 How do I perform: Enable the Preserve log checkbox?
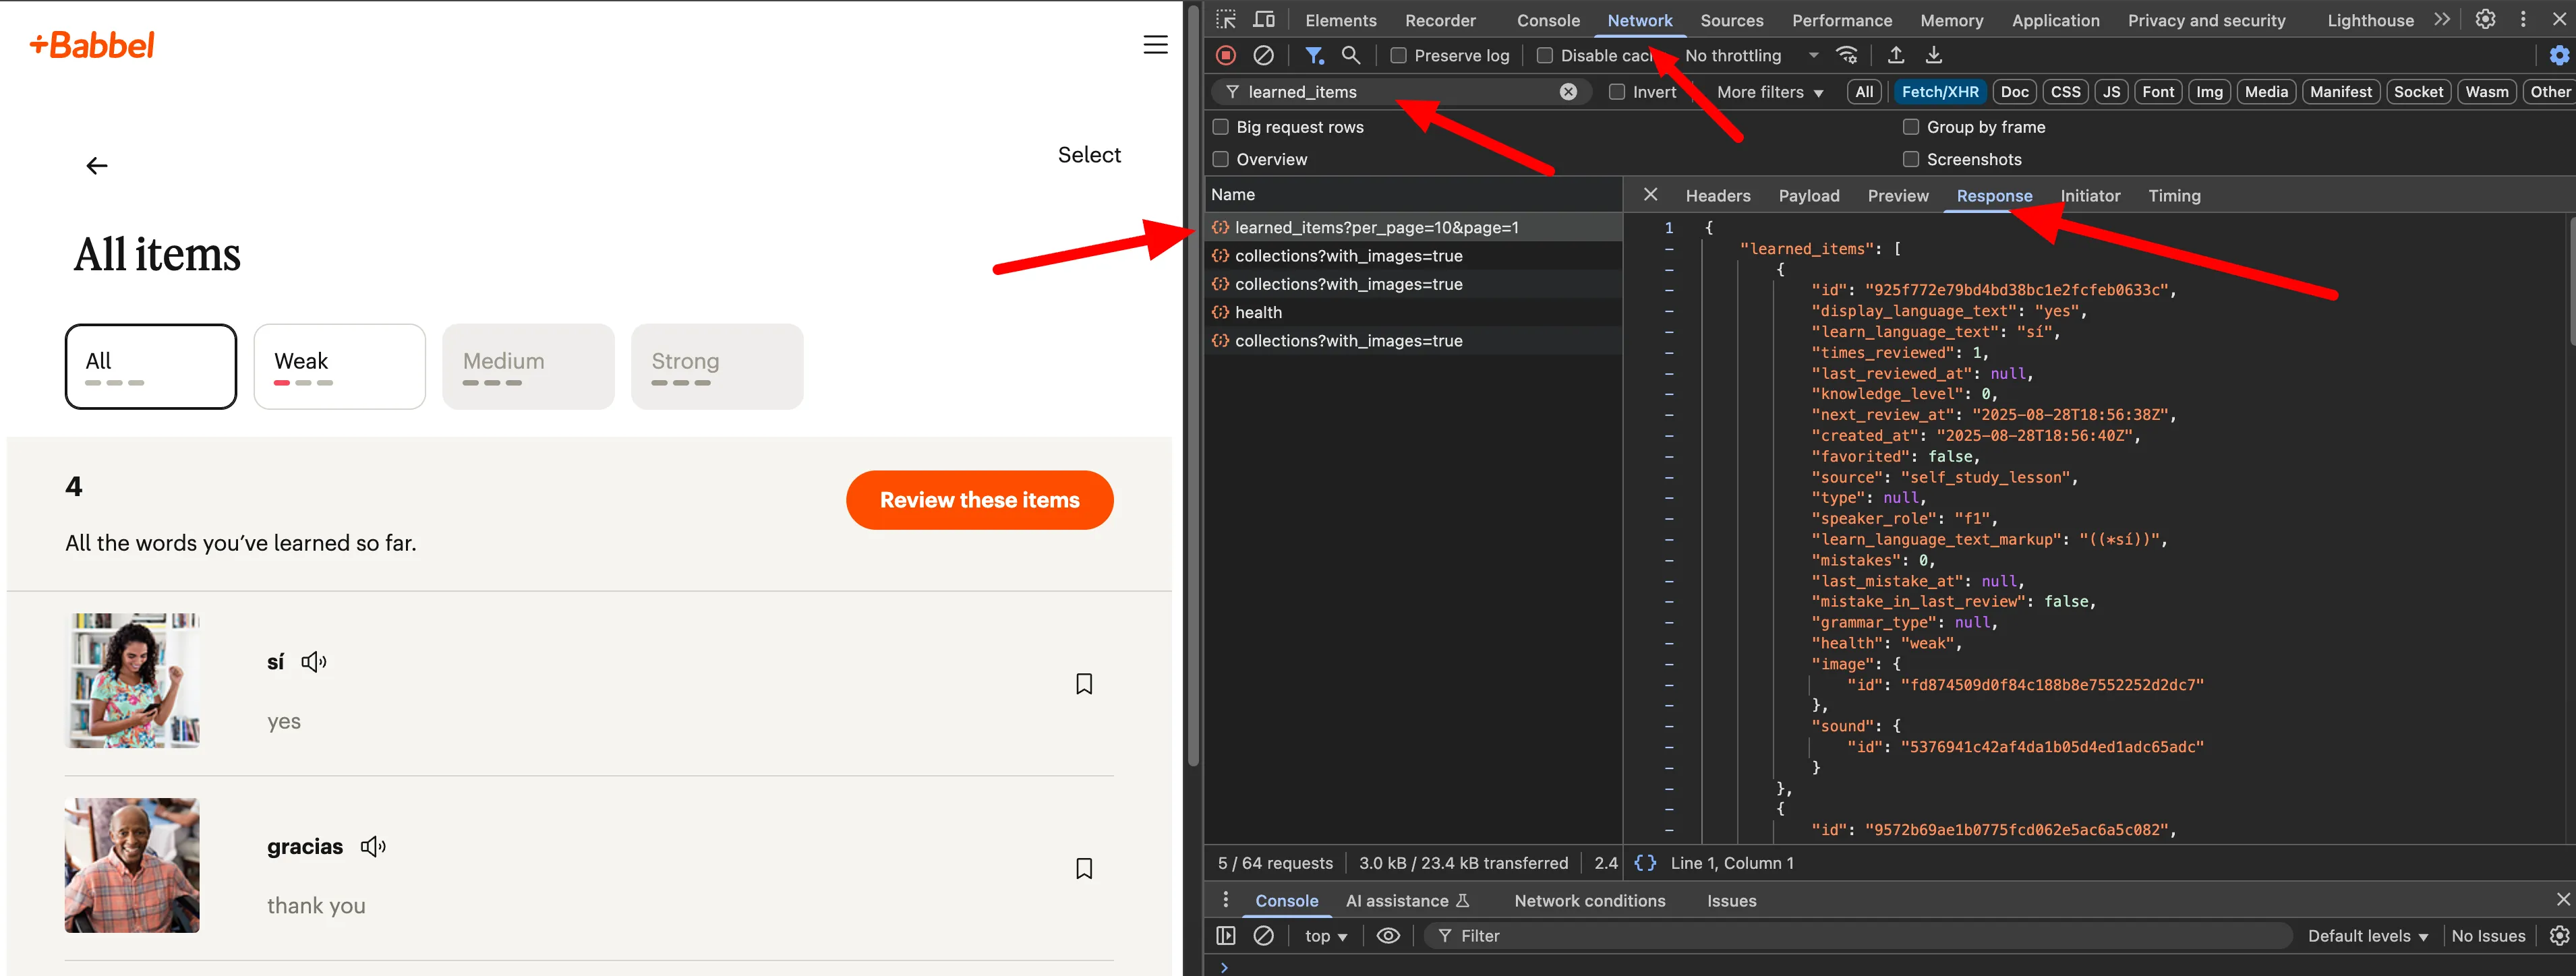(x=1398, y=56)
